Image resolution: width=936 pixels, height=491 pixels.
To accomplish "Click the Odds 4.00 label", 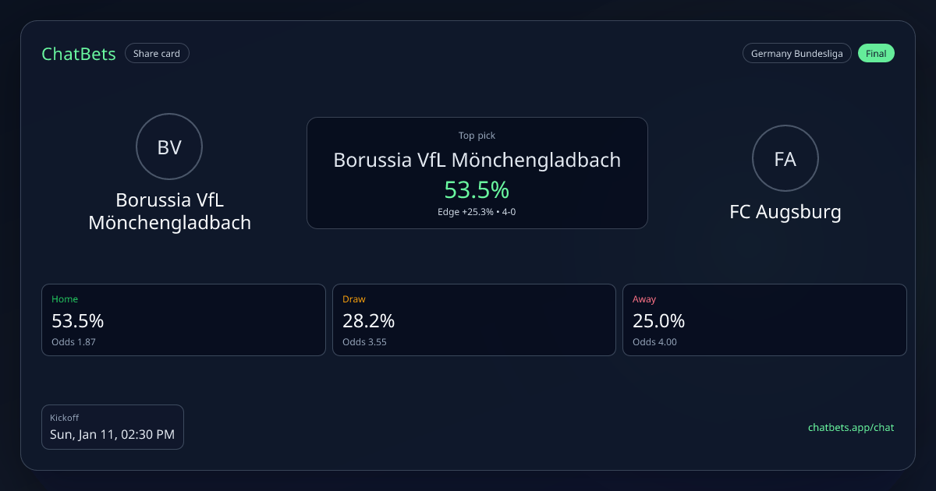I will [x=654, y=342].
